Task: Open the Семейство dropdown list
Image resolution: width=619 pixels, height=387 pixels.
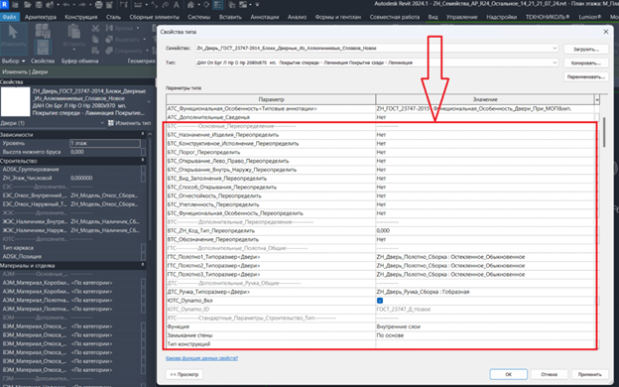Action: coord(555,49)
